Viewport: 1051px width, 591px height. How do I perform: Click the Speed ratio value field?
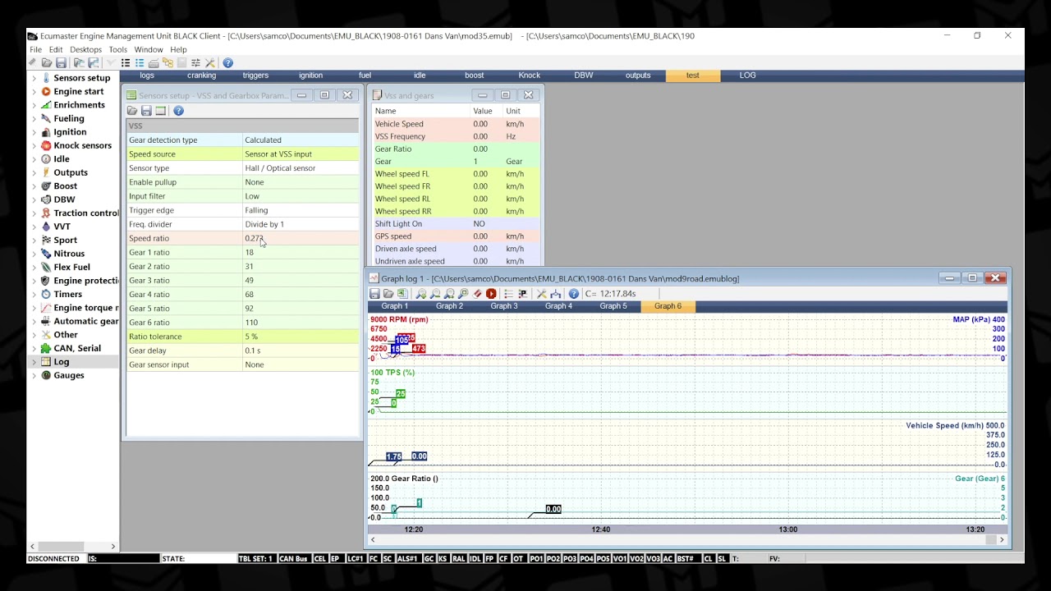tap(301, 238)
